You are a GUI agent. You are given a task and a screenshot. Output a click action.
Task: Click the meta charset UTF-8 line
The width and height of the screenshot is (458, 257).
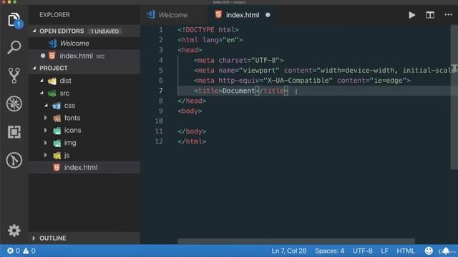238,60
